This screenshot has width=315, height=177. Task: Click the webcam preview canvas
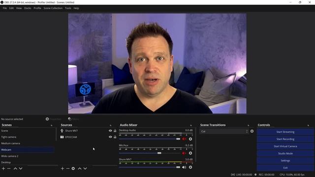click(157, 63)
